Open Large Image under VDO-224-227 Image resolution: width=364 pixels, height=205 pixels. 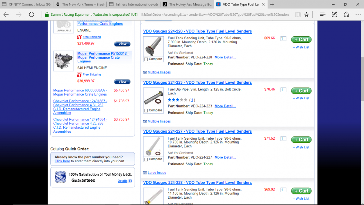tap(157, 173)
